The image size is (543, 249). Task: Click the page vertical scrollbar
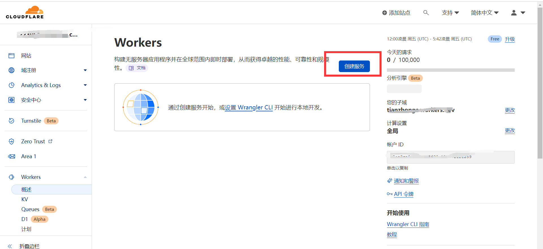click(540, 85)
